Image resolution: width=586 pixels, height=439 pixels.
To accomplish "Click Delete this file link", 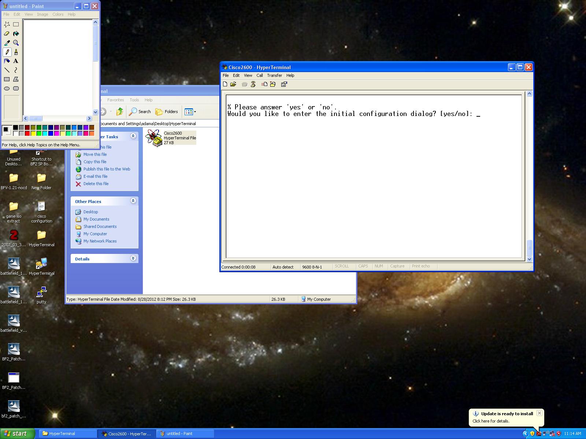I will [96, 184].
